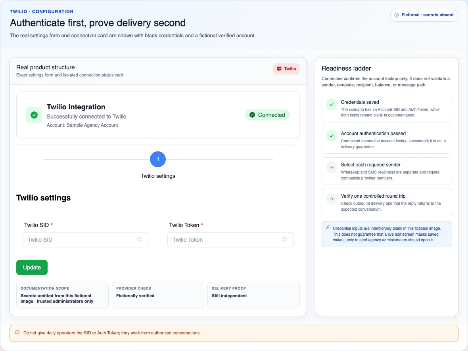The image size is (468, 351).
Task: Click the Real product structure heading
Action: coord(45,67)
